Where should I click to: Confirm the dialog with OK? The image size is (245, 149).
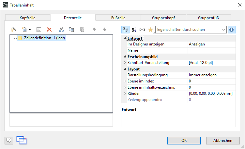184,141
